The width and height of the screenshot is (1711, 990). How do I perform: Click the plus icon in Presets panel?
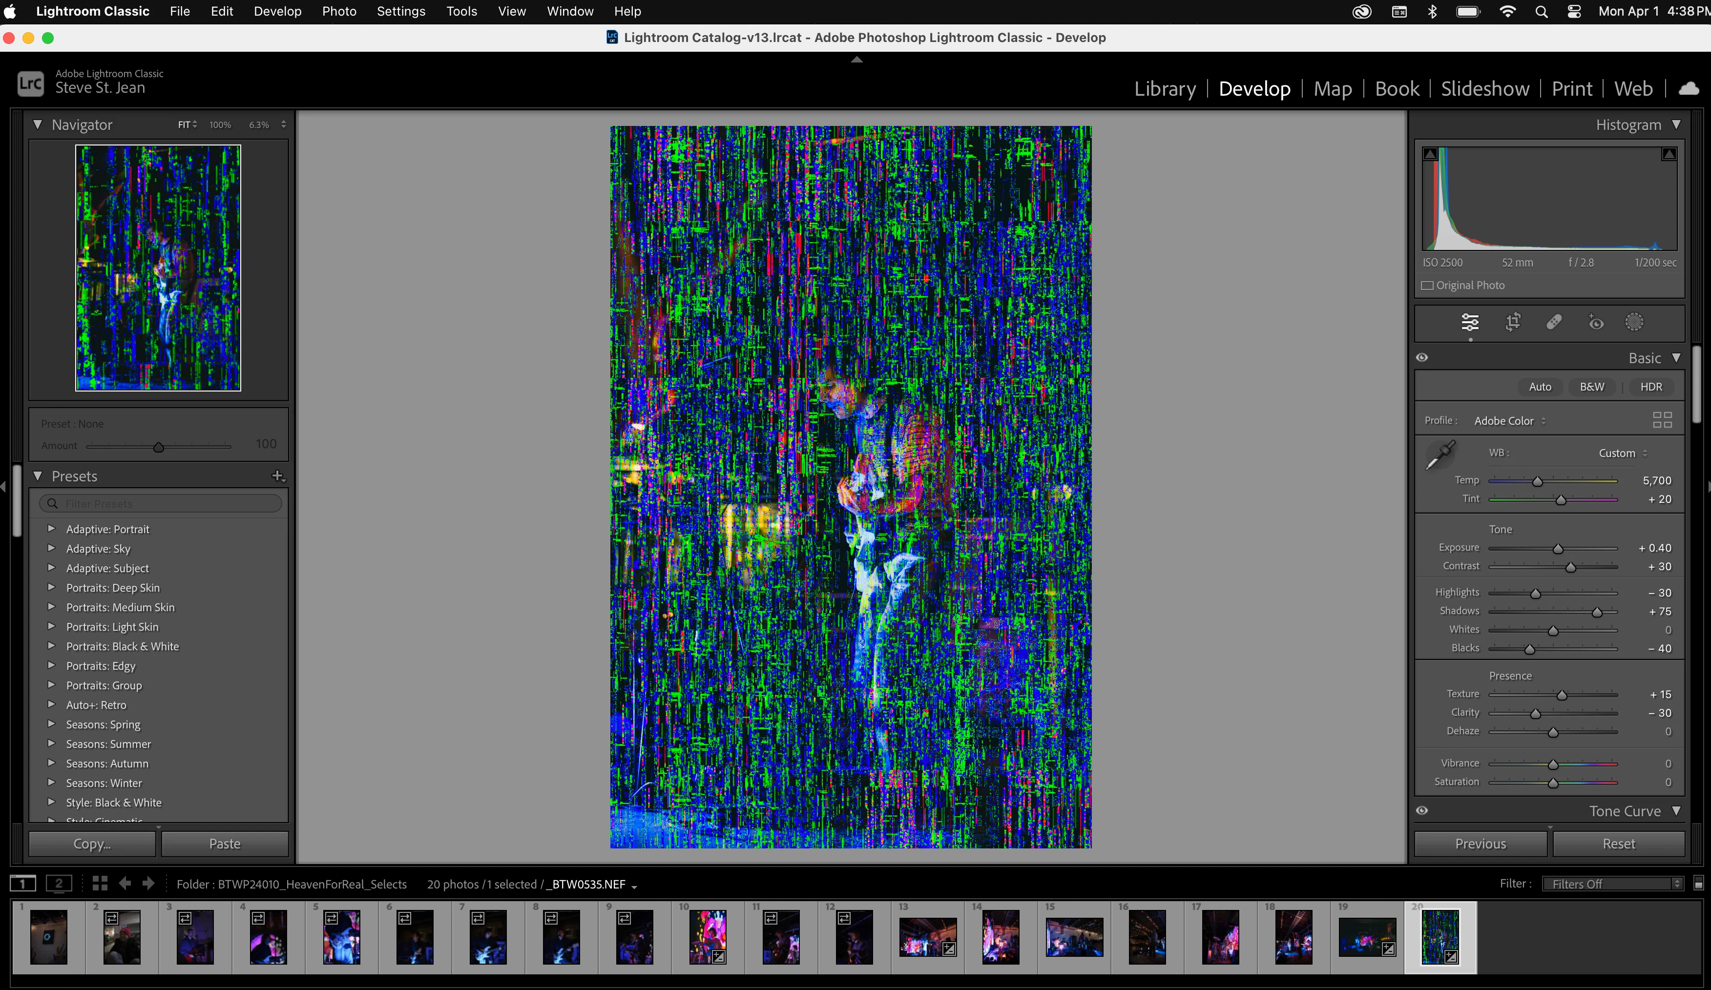278,476
